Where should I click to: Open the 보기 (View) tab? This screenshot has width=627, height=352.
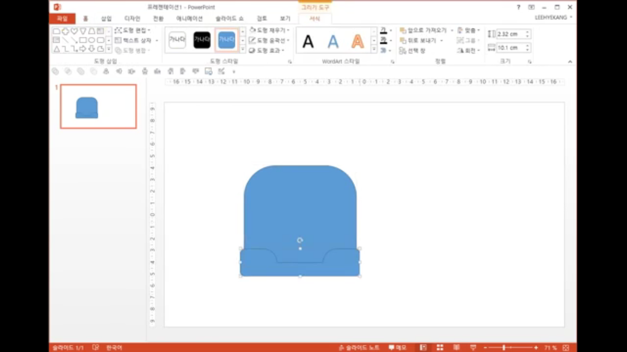[285, 19]
